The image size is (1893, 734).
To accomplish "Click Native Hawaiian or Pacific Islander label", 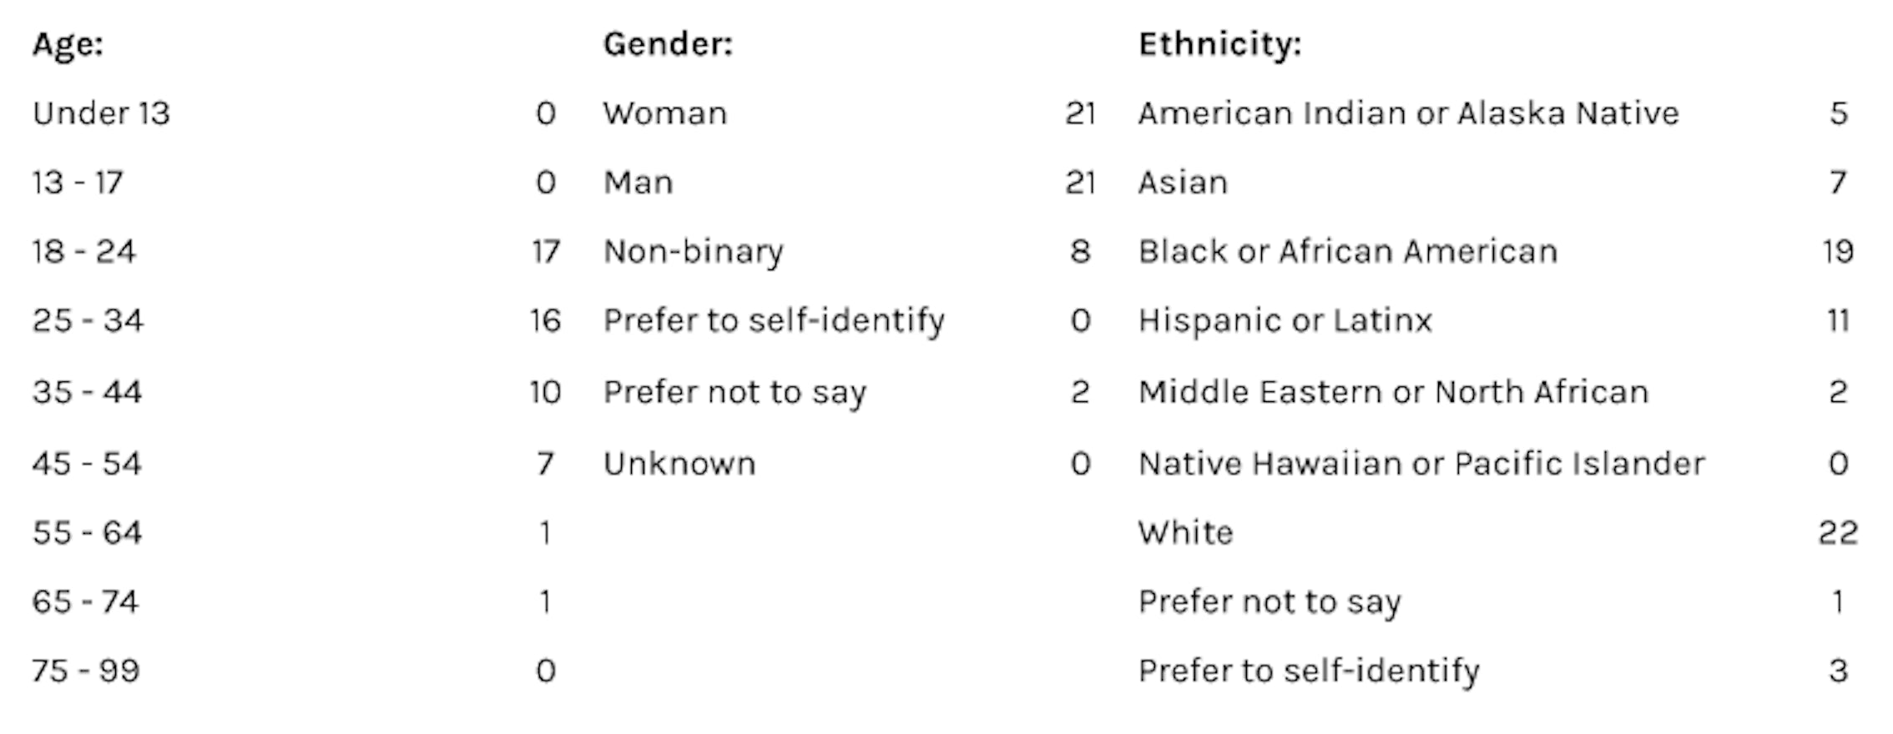I will tap(1421, 464).
